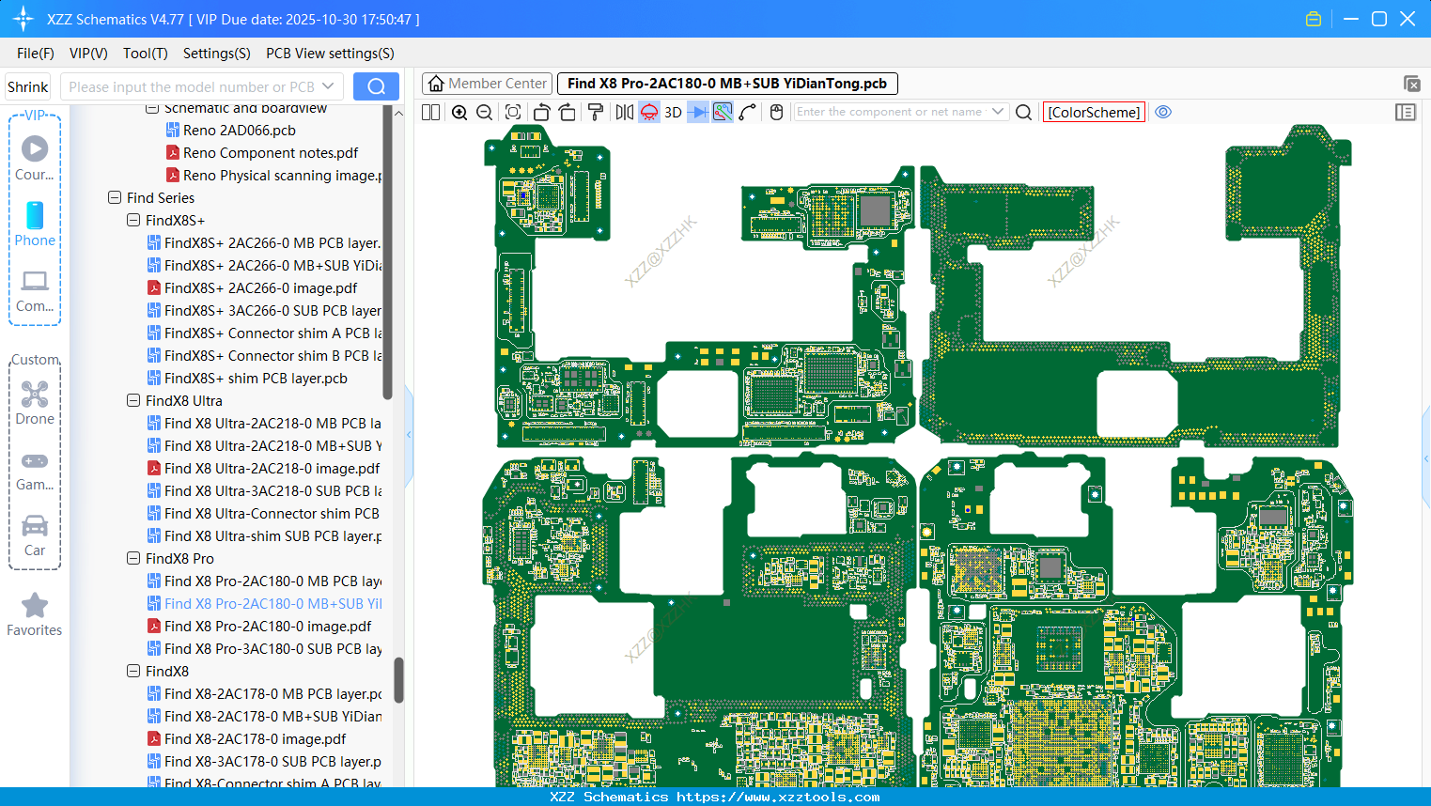Viewport: 1431px width, 806px height.
Task: Open the VIP(V) menu
Action: pos(88,54)
